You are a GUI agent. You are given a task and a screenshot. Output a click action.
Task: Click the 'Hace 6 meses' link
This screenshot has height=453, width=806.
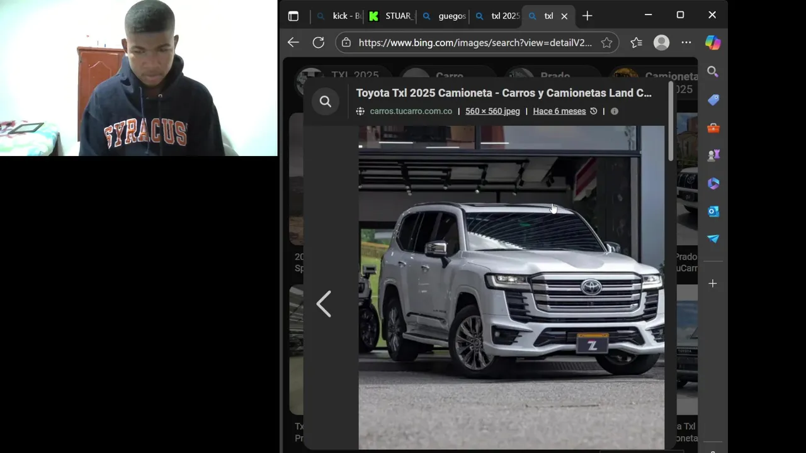(x=559, y=111)
